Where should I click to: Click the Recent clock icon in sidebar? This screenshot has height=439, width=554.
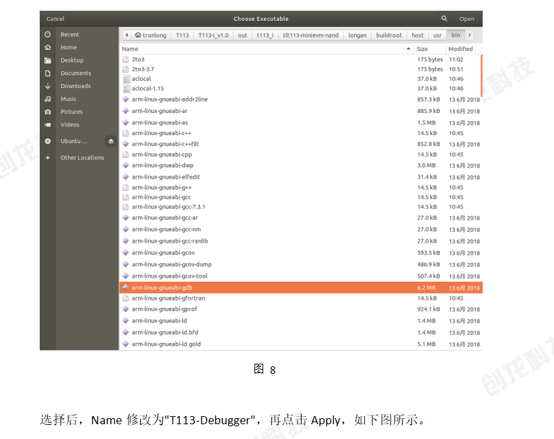tap(48, 34)
